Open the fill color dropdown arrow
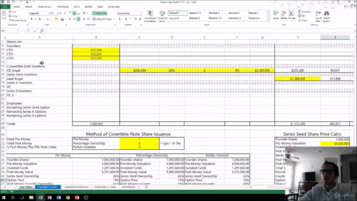357x201 pixels. (59, 19)
